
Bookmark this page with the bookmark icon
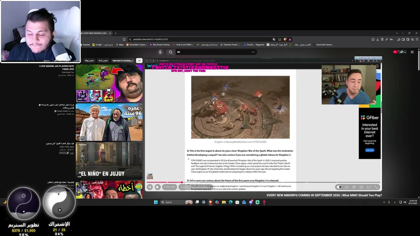[x=124, y=39]
